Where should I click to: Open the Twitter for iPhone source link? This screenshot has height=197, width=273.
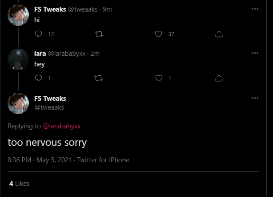(x=103, y=160)
